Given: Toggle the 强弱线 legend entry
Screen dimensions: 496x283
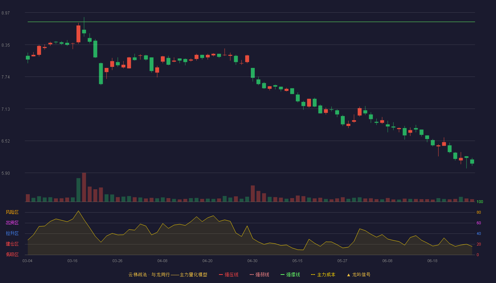Looking at the screenshot, I should coord(259,275).
